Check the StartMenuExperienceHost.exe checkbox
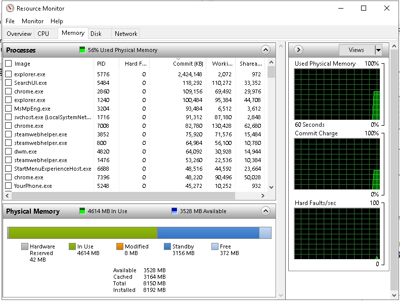400x301 pixels. 9,169
